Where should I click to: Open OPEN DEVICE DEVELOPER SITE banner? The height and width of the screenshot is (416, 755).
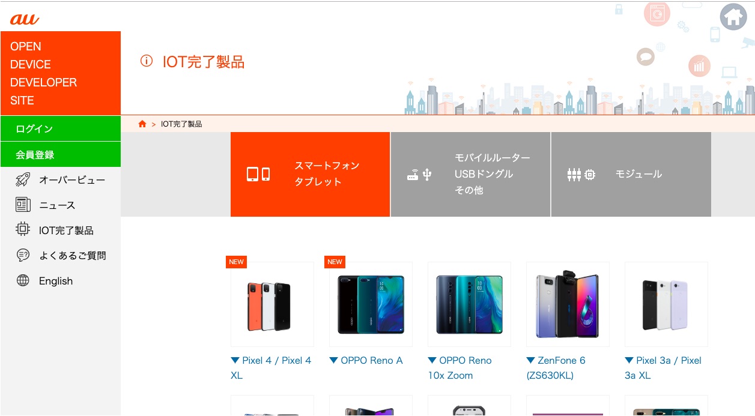click(61, 73)
